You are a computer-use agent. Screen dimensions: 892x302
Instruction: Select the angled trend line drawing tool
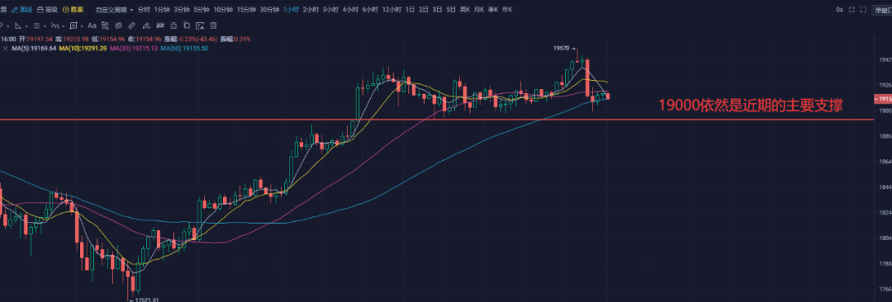coord(18,26)
